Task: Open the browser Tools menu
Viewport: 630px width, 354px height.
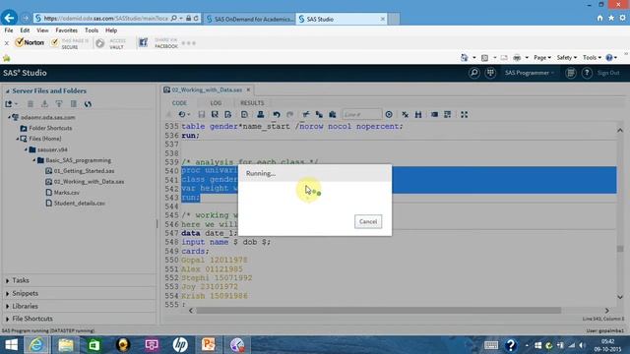Action: [92, 30]
